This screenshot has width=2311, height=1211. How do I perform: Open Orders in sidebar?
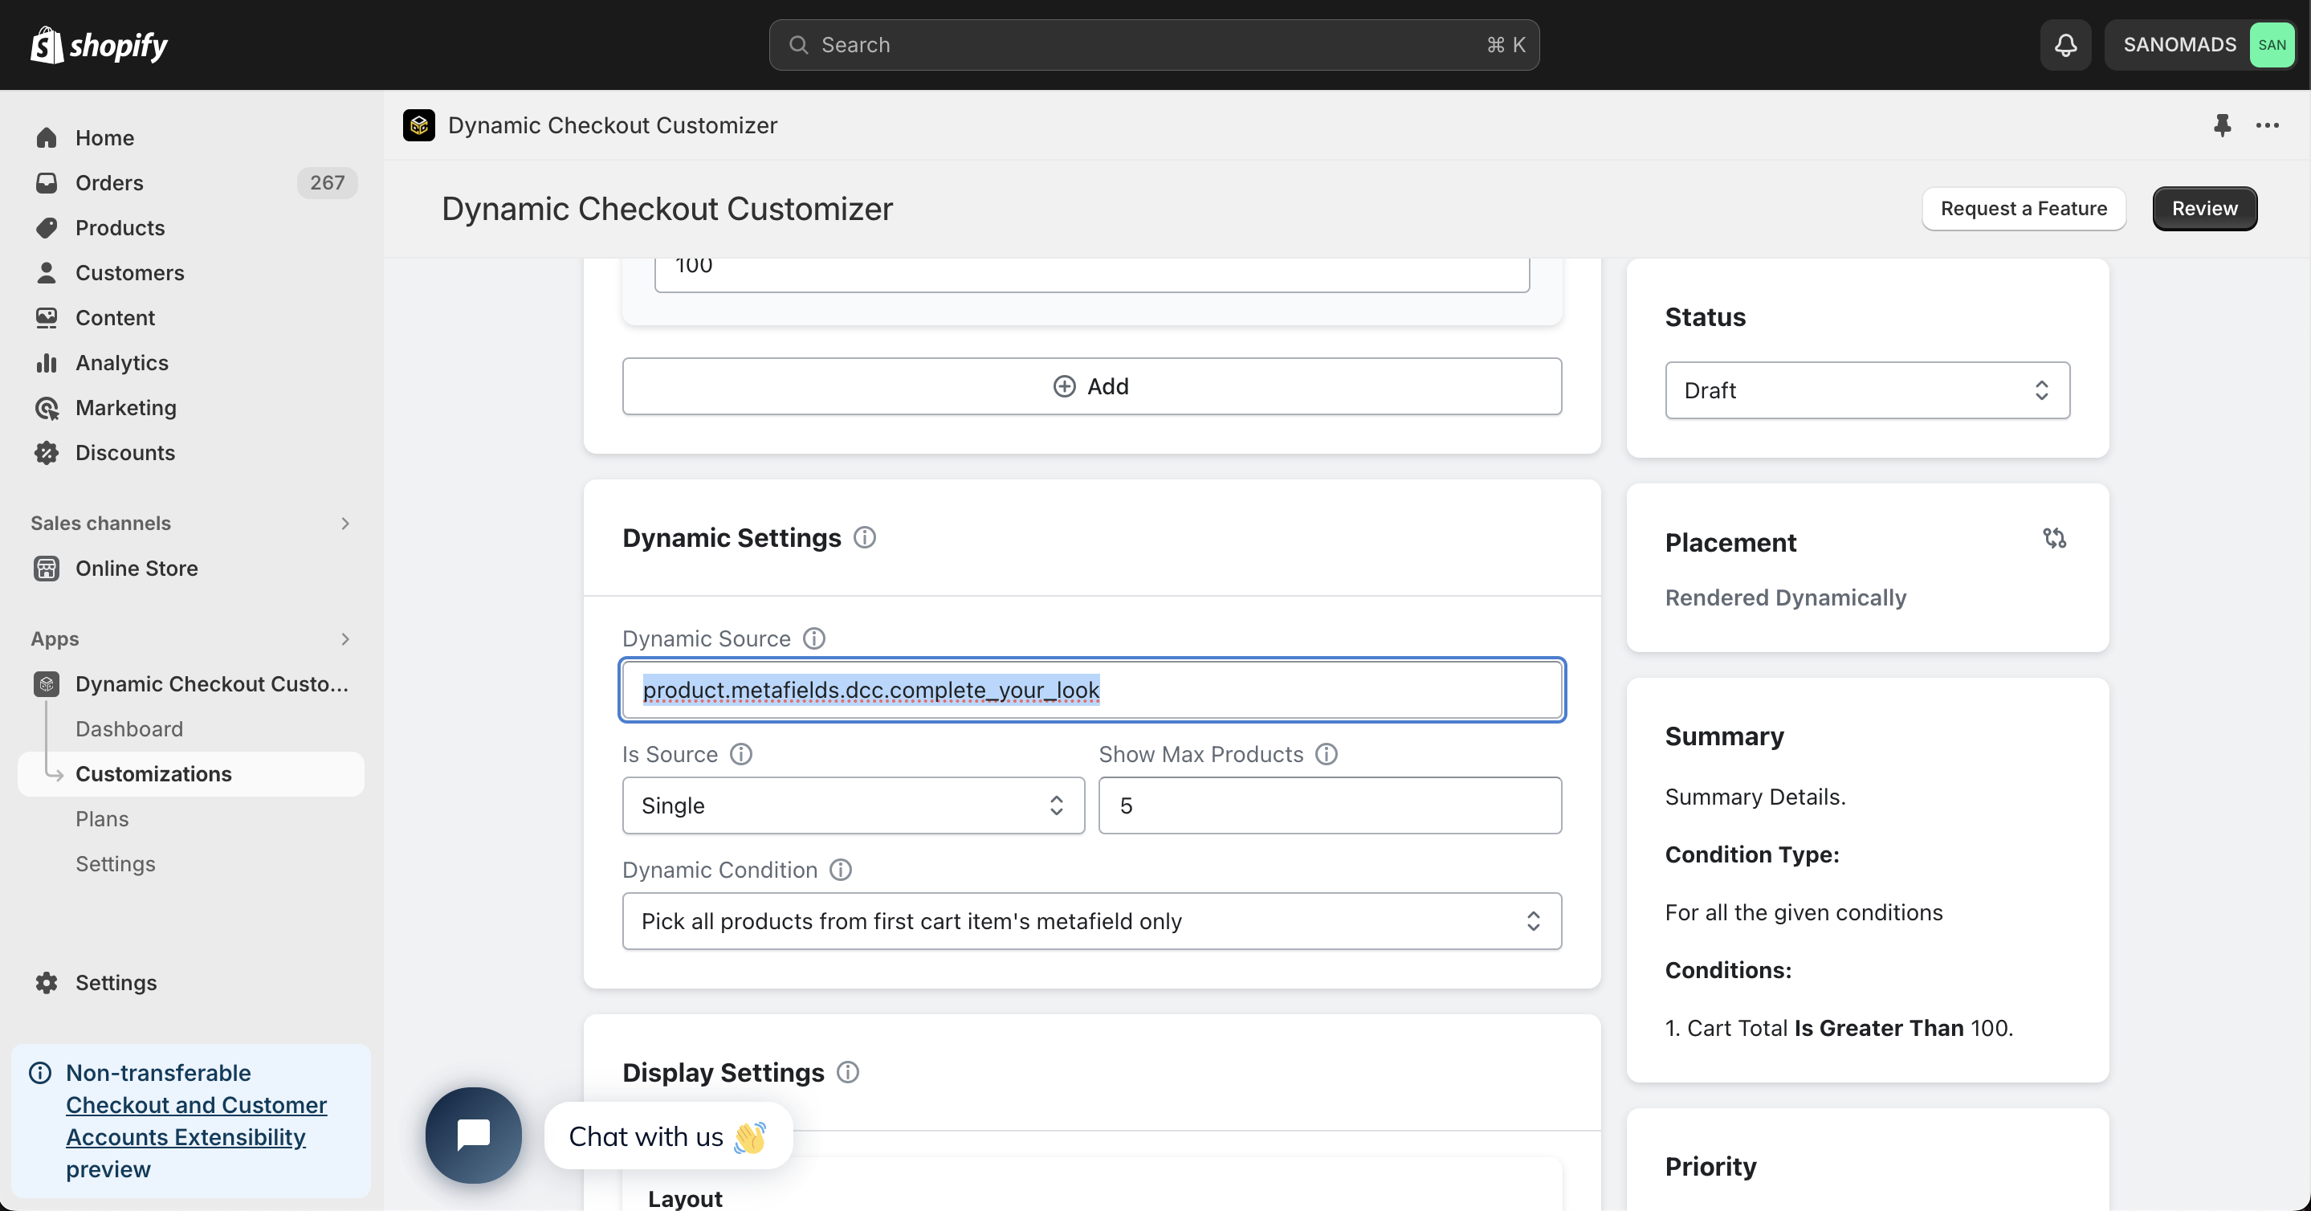click(x=191, y=182)
